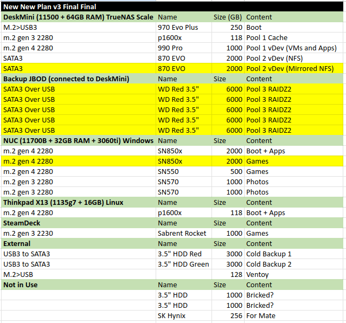The height and width of the screenshot is (323, 346).
Task: Select the 'Pool 2 vDev (NFS)' cell
Action: pyautogui.click(x=294, y=58)
